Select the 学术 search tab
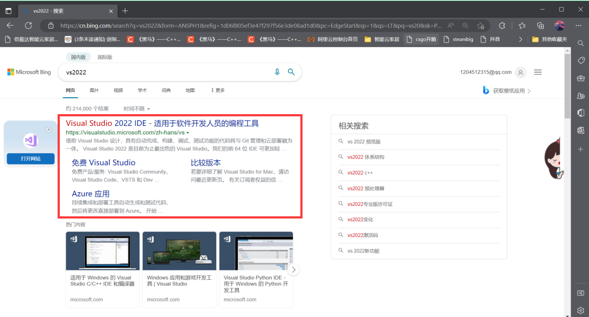Image resolution: width=589 pixels, height=317 pixels. [142, 90]
